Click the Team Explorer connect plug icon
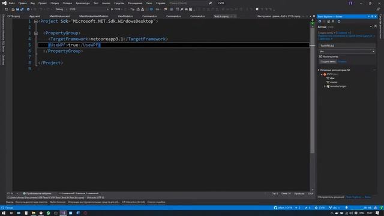384x216 pixels. pyautogui.click(x=333, y=22)
